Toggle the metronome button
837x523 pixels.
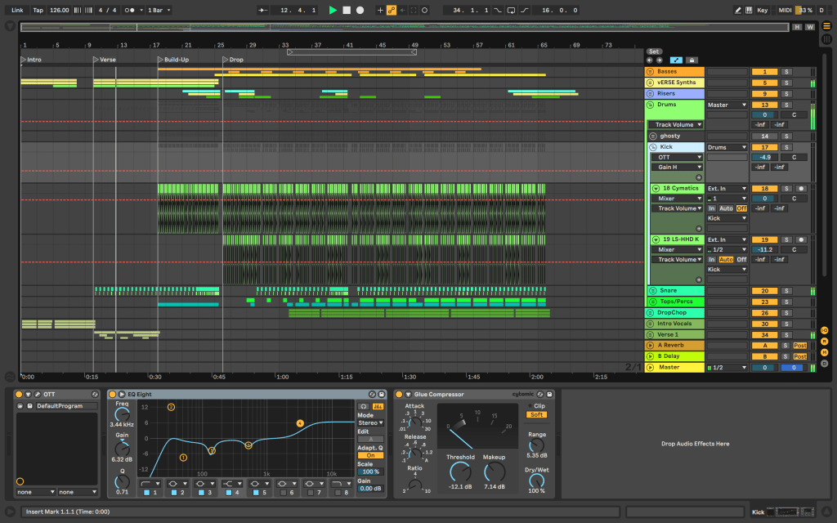[130, 10]
